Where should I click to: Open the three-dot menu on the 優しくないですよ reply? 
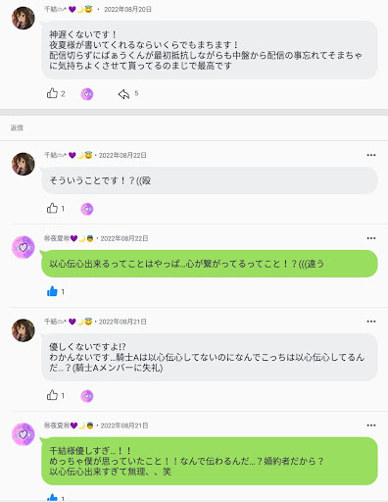[x=371, y=322]
